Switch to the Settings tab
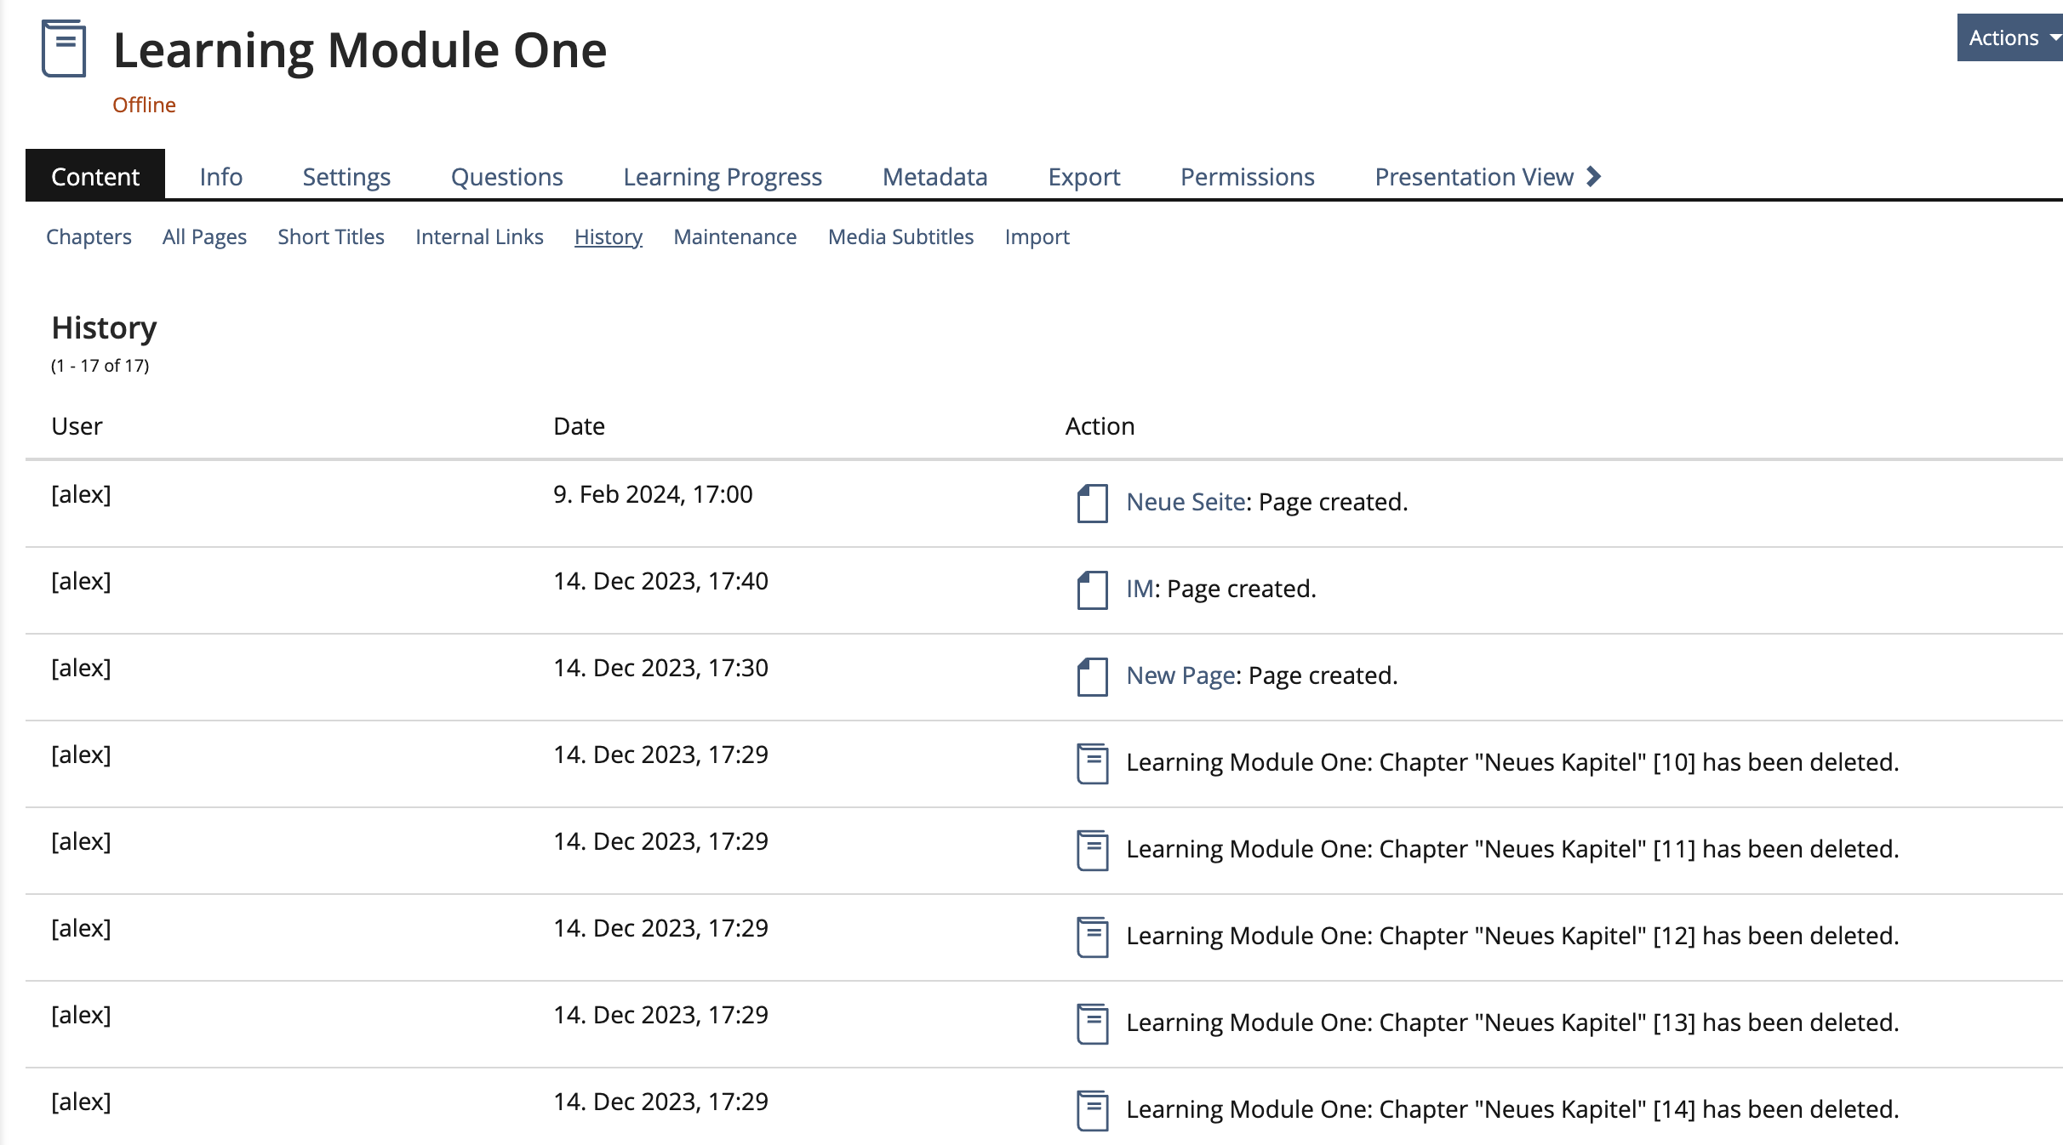The height and width of the screenshot is (1145, 2063). [x=346, y=176]
